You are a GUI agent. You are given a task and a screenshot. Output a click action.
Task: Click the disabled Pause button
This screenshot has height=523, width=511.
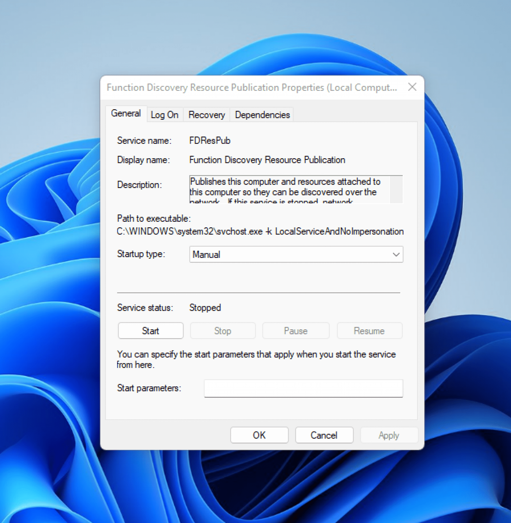tap(296, 331)
